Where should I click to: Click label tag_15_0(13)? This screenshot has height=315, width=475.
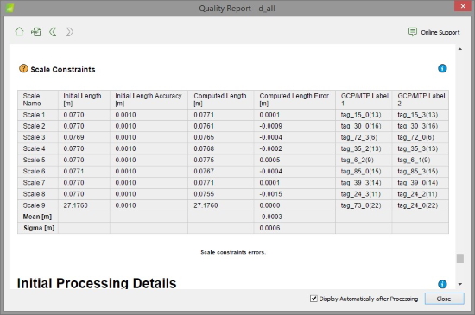tap(361, 115)
